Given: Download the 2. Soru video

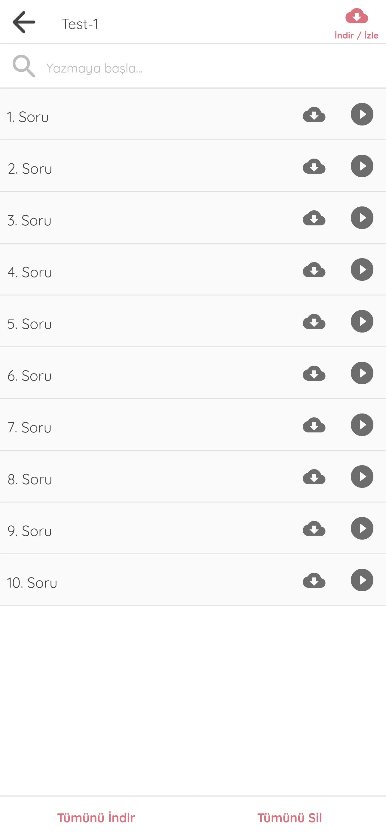Looking at the screenshot, I should tap(314, 166).
